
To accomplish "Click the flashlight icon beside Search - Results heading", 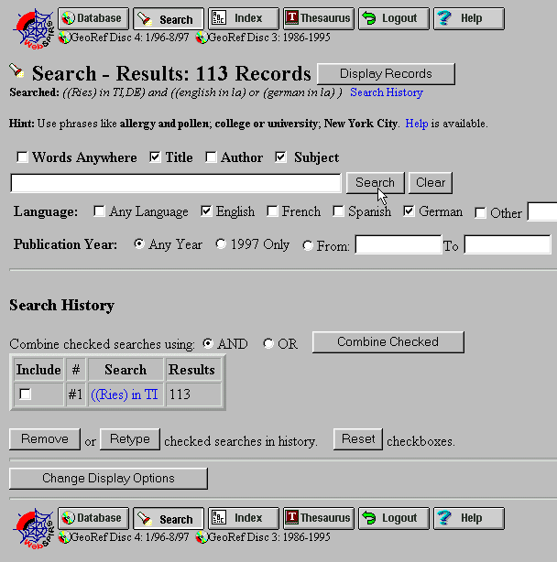I will (x=16, y=70).
